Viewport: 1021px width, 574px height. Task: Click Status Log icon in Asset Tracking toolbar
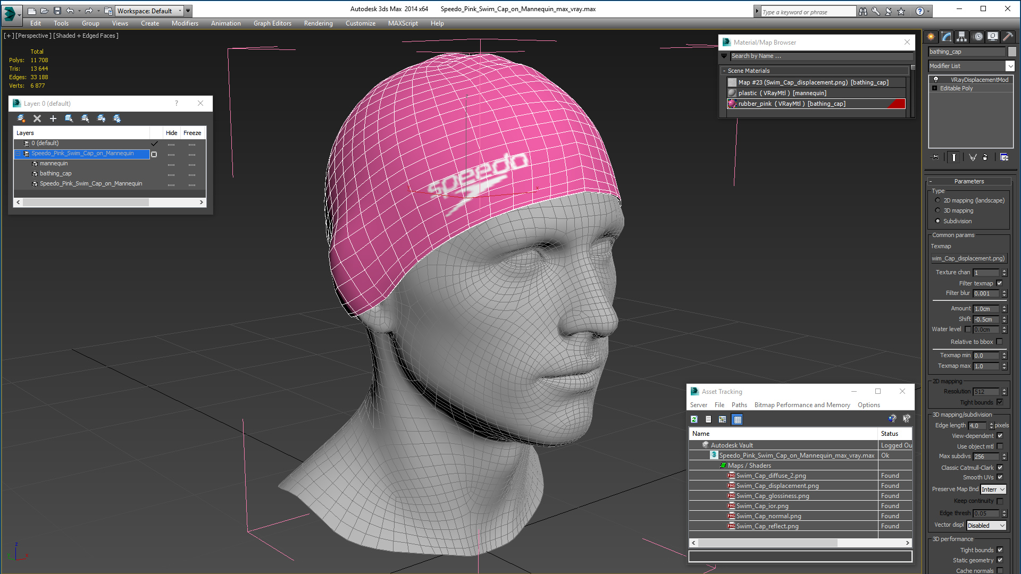(x=708, y=419)
